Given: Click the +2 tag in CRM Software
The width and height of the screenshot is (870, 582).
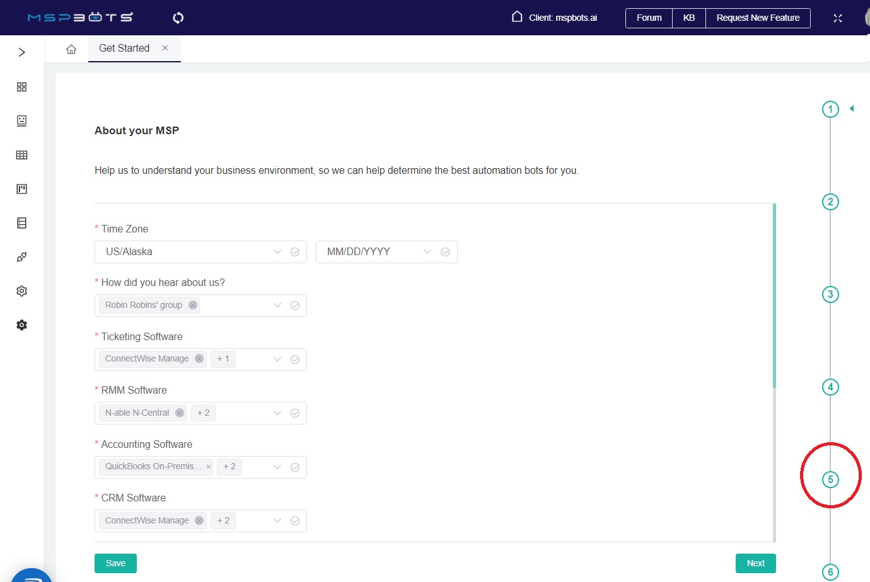Looking at the screenshot, I should pos(223,520).
